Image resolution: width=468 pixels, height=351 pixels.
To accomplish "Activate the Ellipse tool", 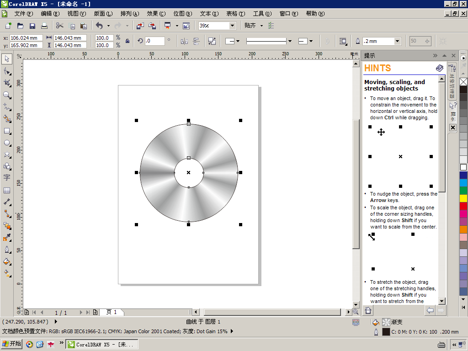I will pos(7,143).
